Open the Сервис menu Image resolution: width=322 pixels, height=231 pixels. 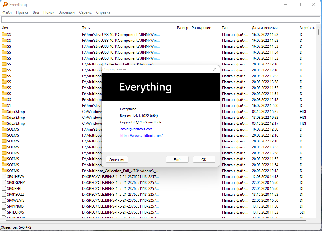(x=85, y=12)
